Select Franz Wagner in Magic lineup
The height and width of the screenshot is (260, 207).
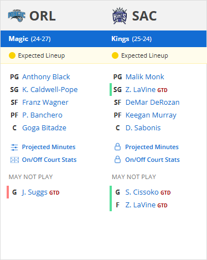(45, 103)
